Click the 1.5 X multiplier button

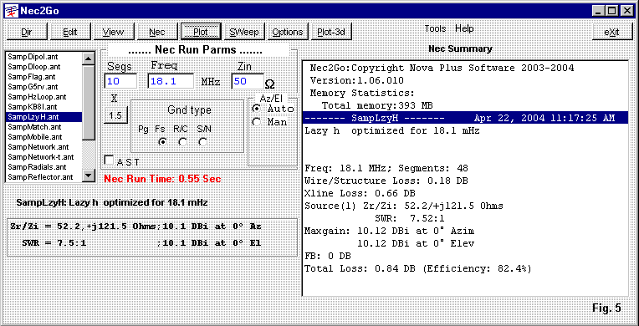click(115, 115)
